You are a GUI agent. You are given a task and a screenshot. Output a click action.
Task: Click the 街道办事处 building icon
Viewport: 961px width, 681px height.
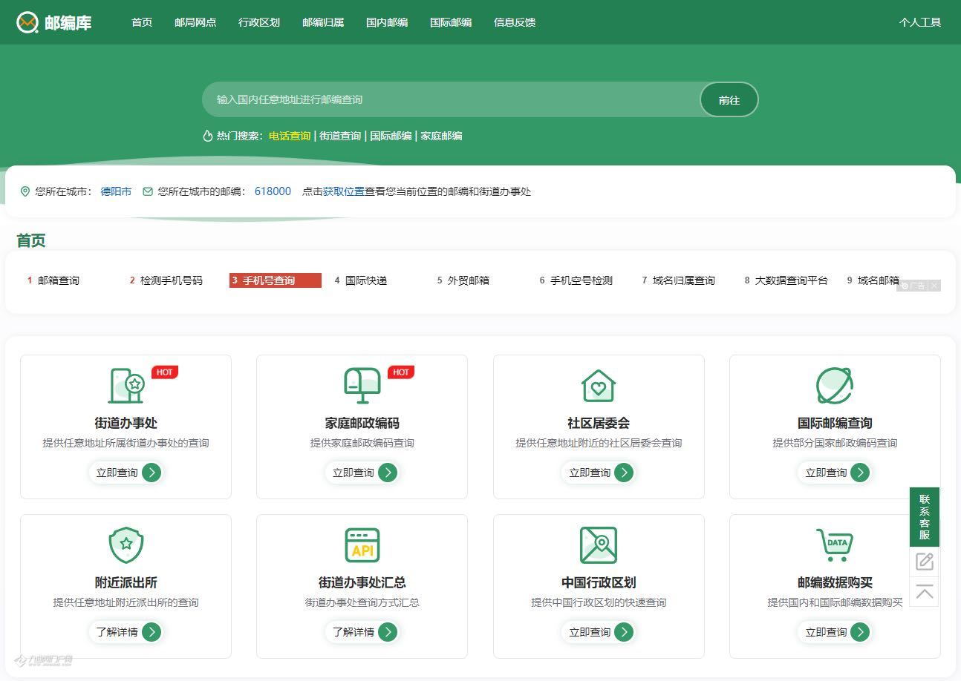[126, 386]
